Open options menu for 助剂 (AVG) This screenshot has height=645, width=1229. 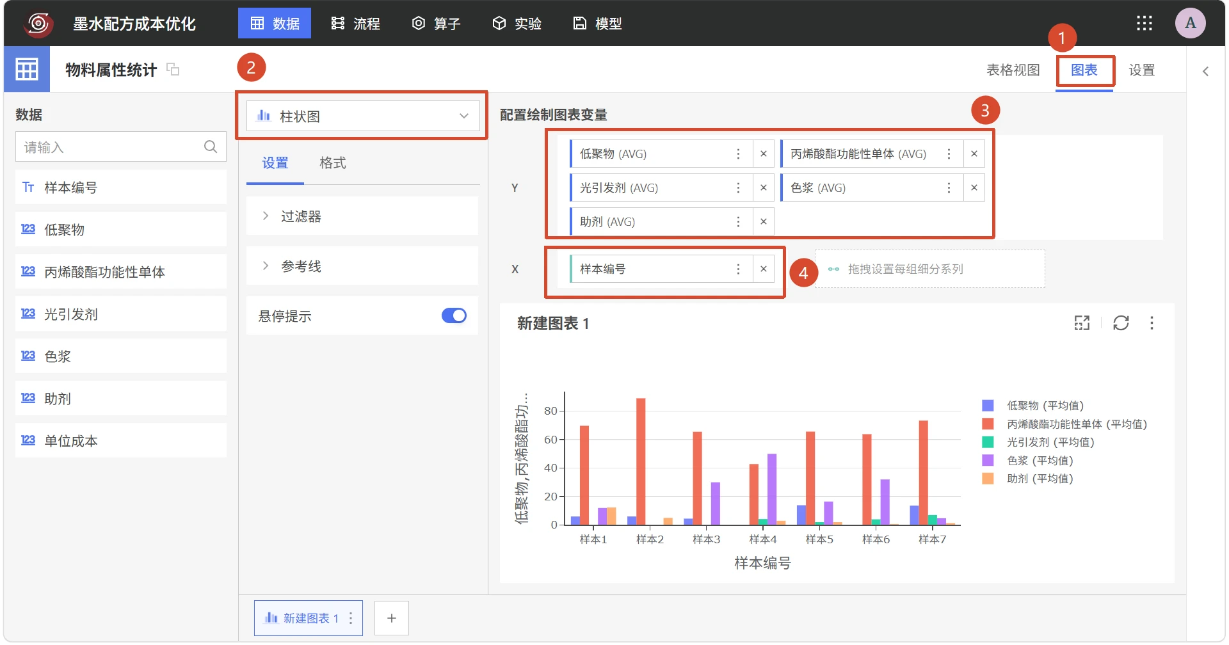[x=738, y=221]
